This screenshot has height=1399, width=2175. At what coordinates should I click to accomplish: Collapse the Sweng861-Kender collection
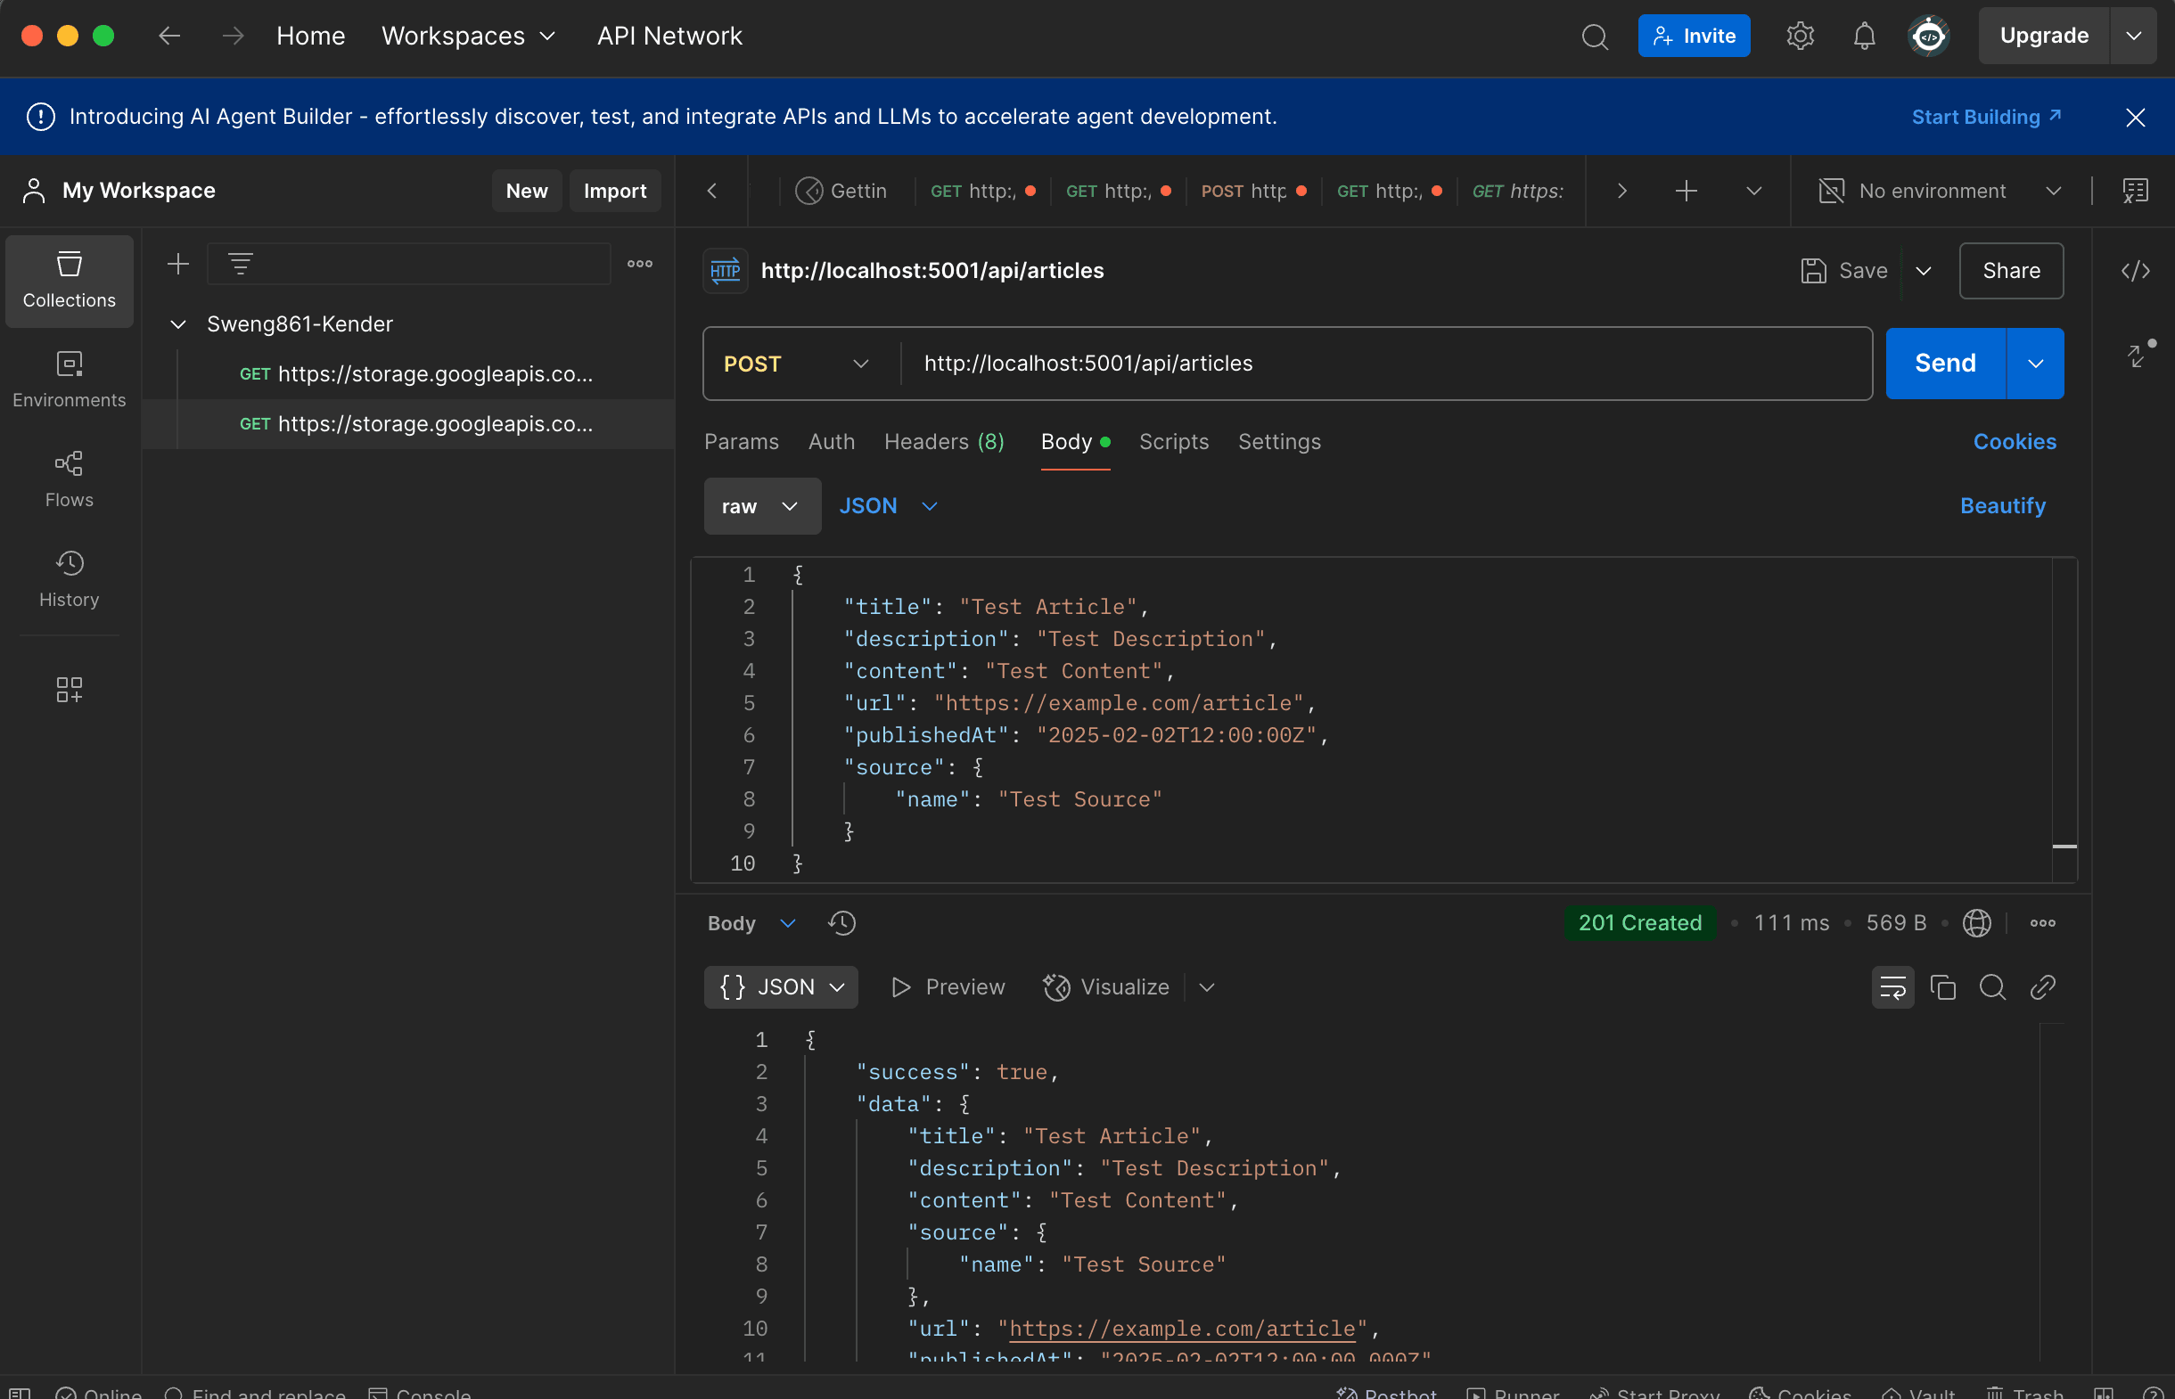178,324
